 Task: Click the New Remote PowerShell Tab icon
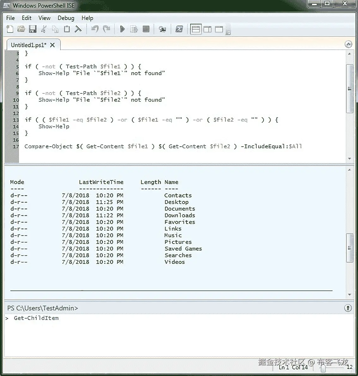pos(162,29)
